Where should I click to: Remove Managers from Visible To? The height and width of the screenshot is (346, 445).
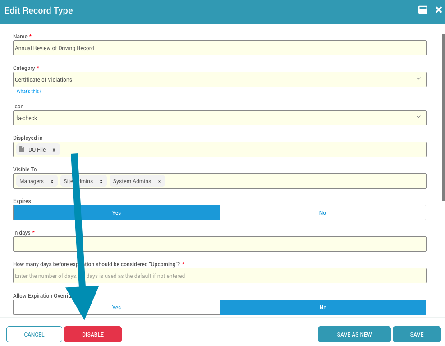click(x=52, y=181)
